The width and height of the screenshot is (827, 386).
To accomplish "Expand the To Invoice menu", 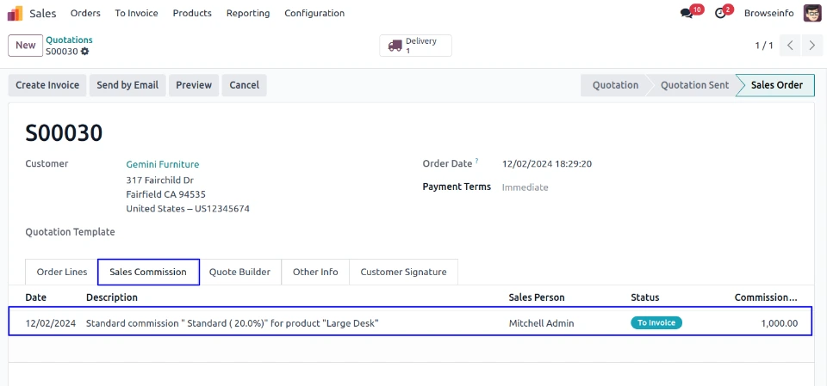I will (x=136, y=13).
